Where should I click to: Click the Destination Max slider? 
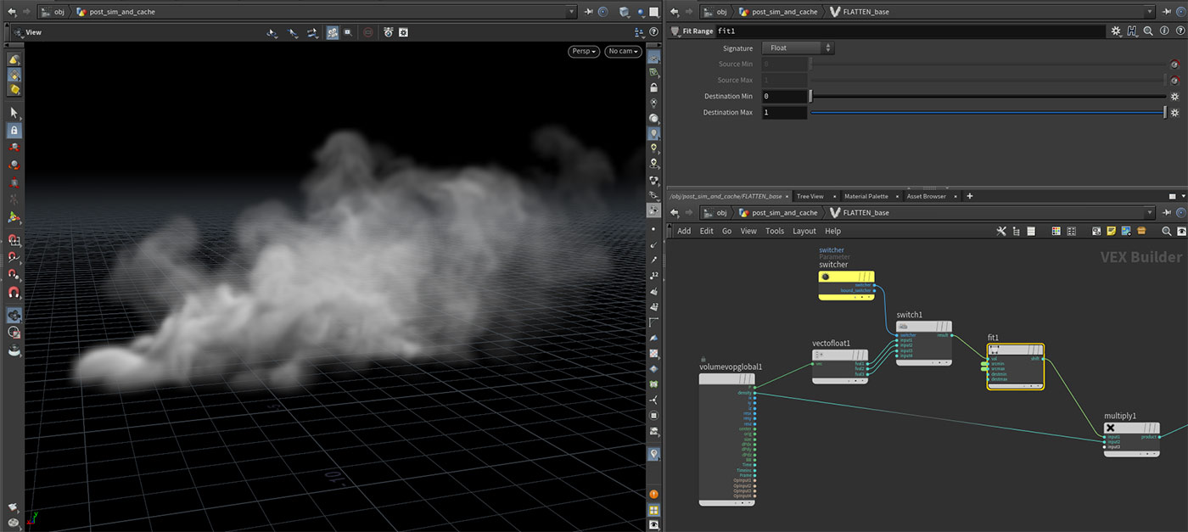tap(976, 112)
